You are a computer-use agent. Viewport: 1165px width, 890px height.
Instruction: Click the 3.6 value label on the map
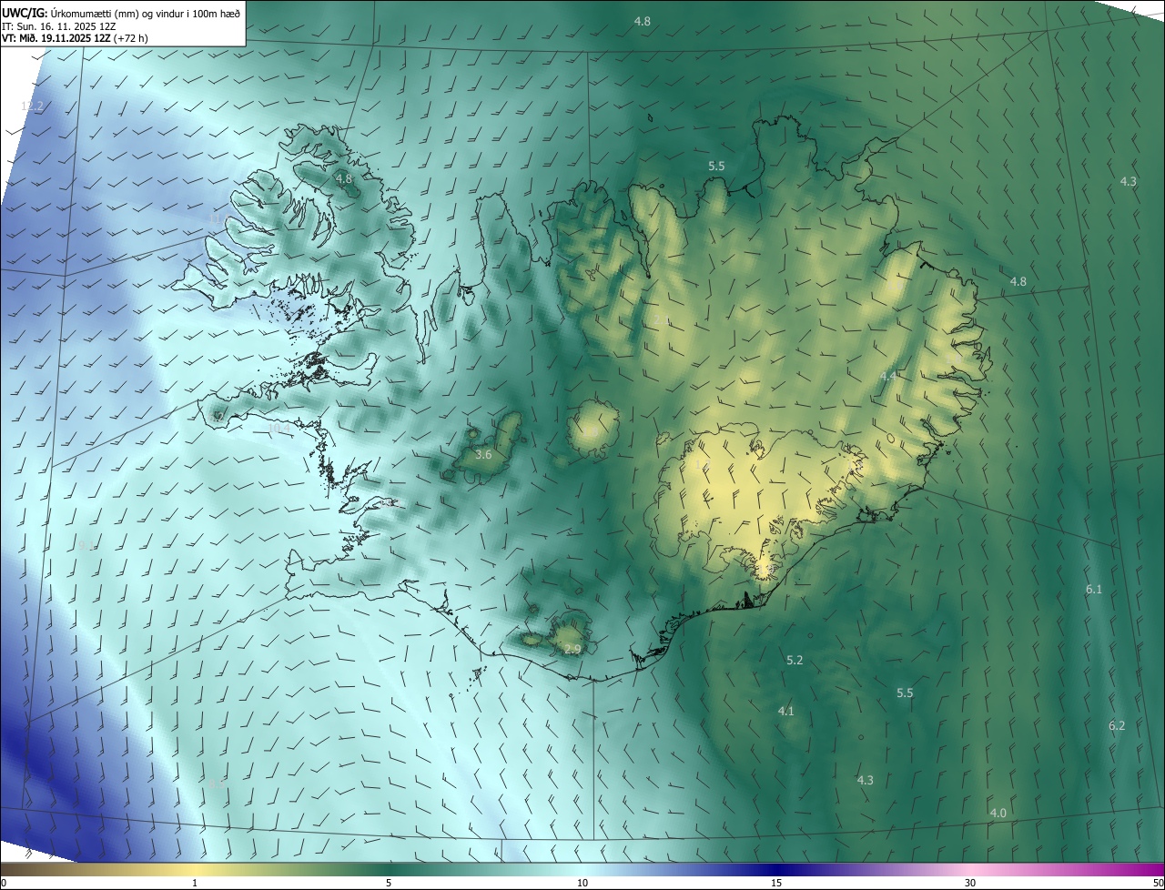[x=483, y=454]
